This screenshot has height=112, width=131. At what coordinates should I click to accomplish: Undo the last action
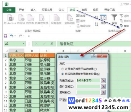(x=12, y=36)
